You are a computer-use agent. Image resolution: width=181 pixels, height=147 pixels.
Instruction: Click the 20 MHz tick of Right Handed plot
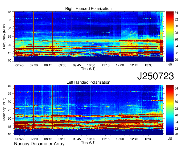pyautogui.click(x=10, y=45)
